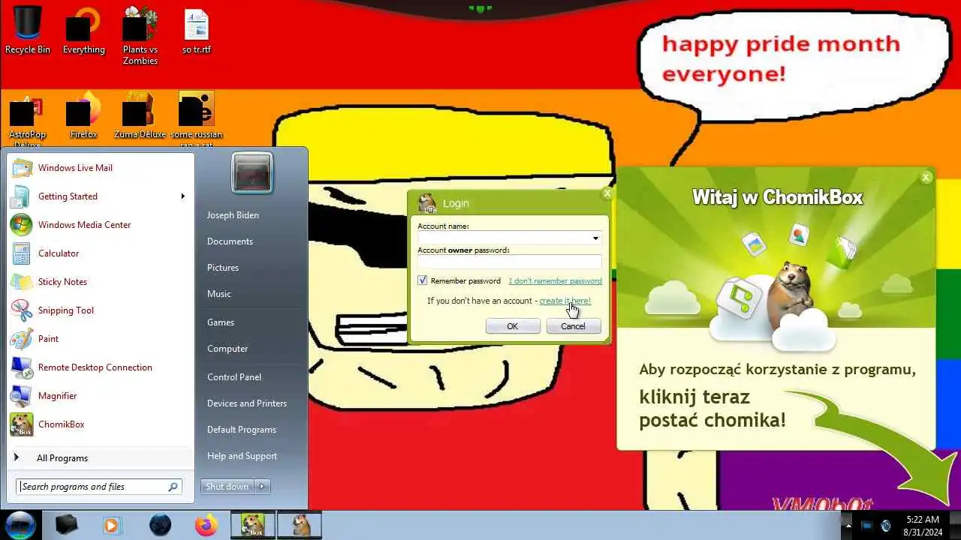Click the create it here link
This screenshot has height=540, width=961.
click(565, 301)
